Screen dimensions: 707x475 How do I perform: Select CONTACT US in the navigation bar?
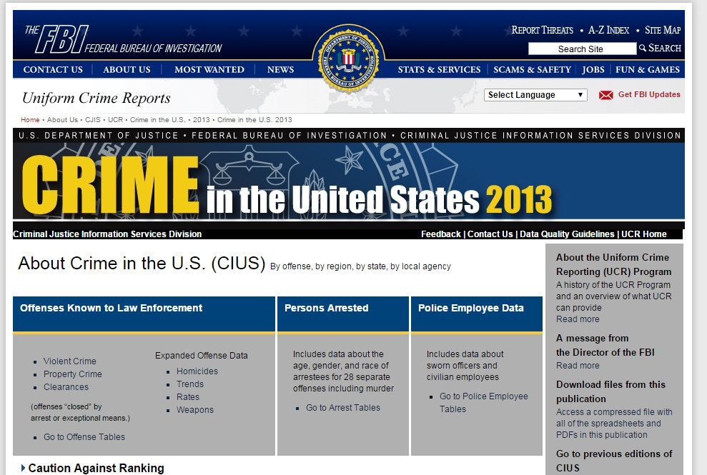coord(53,69)
